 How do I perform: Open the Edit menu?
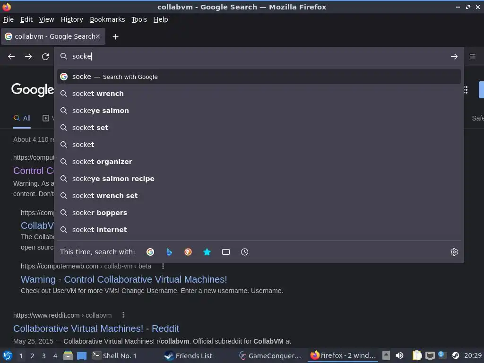[26, 19]
